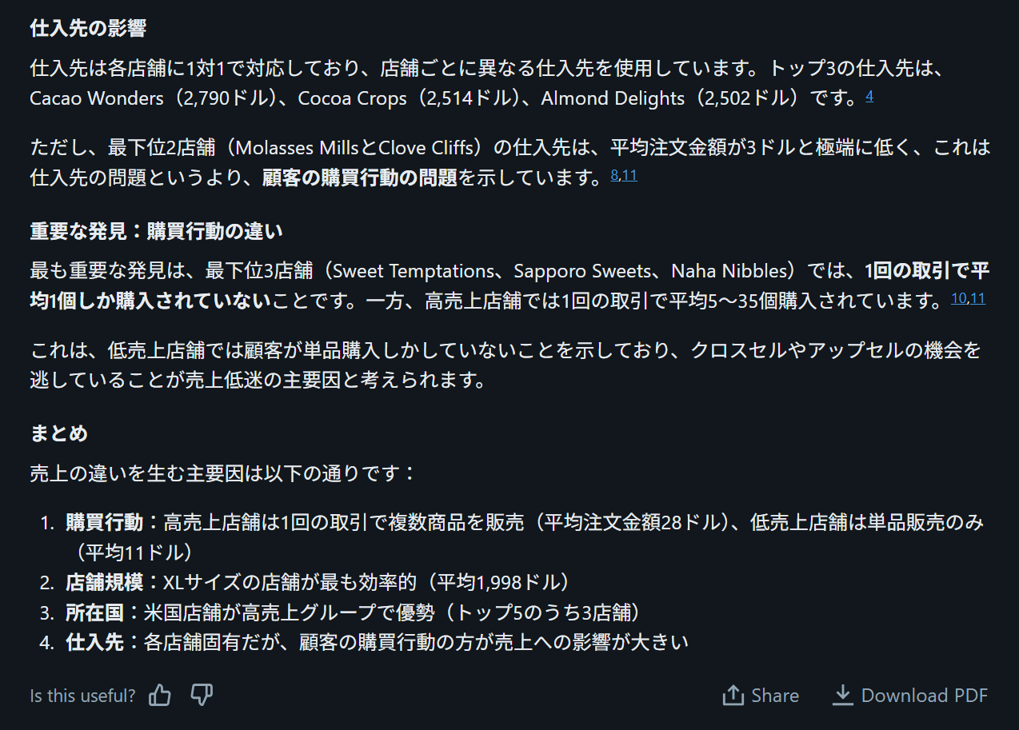Image resolution: width=1019 pixels, height=730 pixels.
Task: Open citation link number 8
Action: point(614,175)
